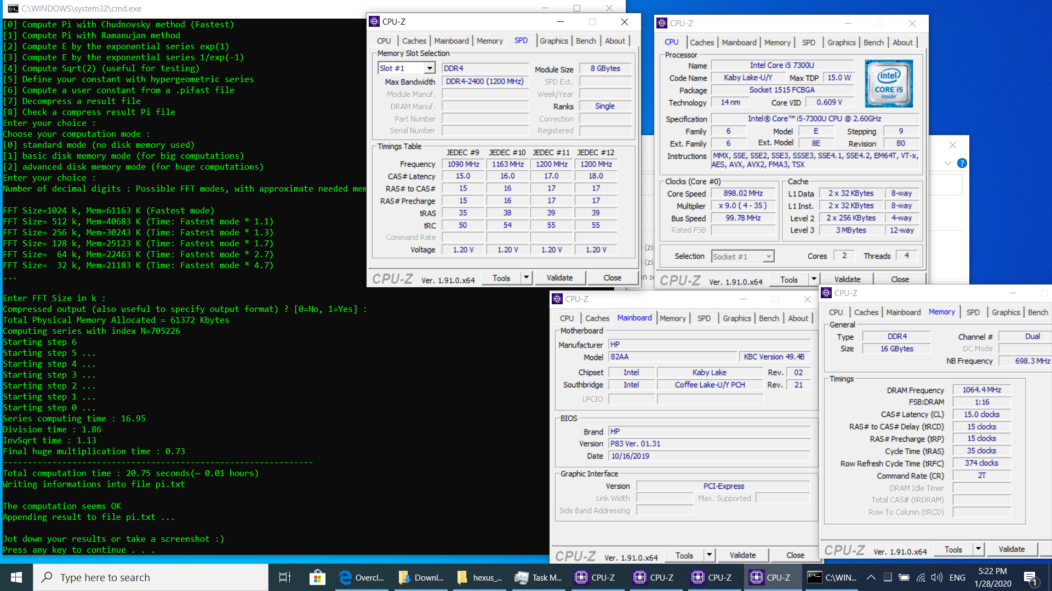Open the About tab in the SPD window
This screenshot has height=591, width=1052.
click(615, 41)
